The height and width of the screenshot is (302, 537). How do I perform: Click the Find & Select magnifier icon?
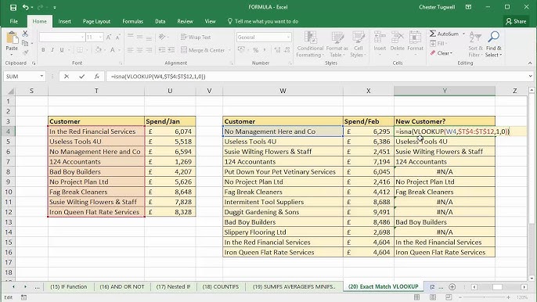pos(493,37)
